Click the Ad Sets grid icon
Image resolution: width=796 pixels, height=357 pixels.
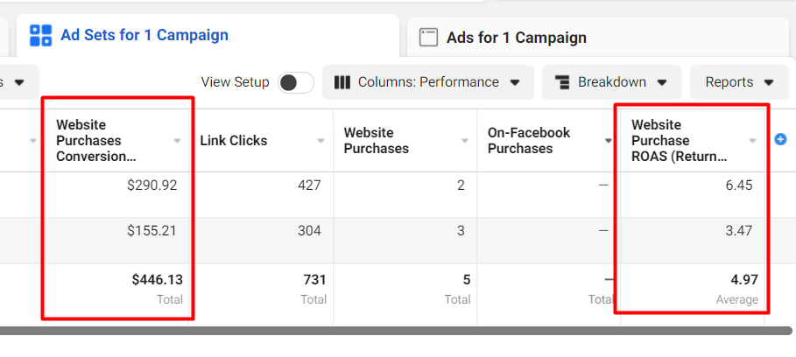[x=40, y=35]
